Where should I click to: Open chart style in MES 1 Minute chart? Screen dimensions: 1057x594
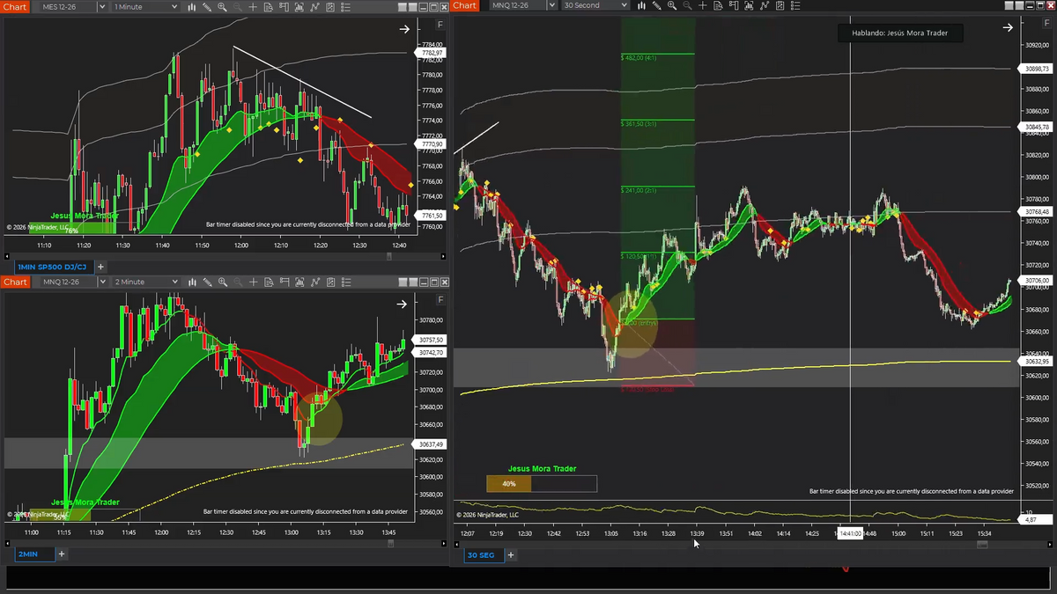[x=191, y=6]
